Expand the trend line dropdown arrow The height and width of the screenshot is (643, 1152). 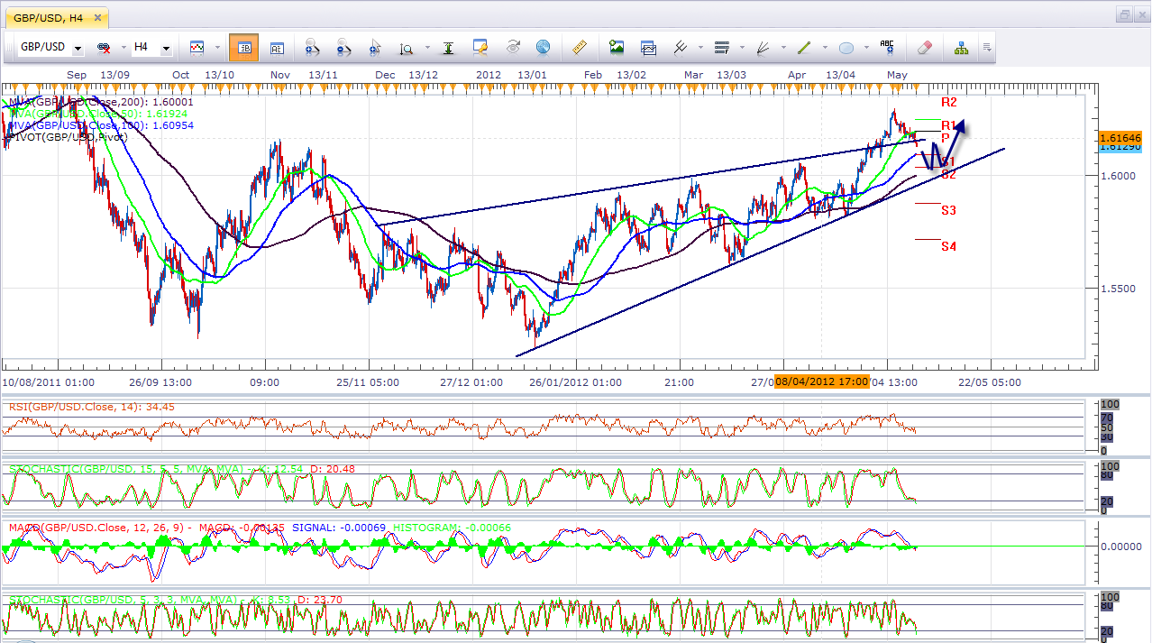click(x=823, y=48)
